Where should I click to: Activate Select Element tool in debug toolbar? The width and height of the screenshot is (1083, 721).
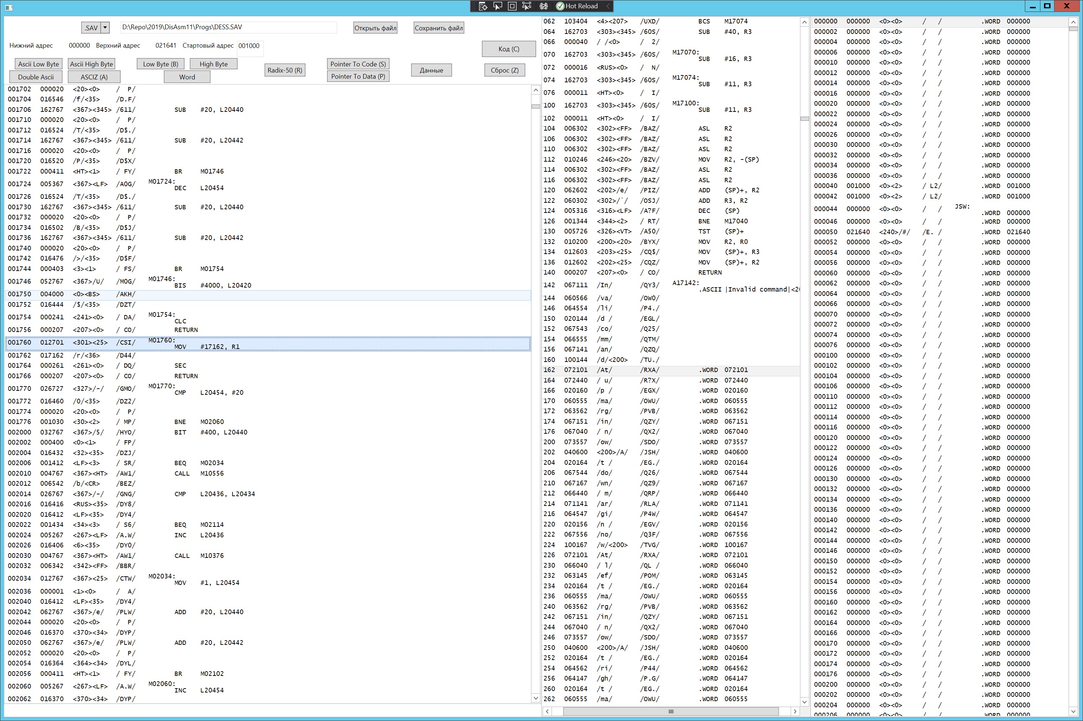(x=497, y=6)
